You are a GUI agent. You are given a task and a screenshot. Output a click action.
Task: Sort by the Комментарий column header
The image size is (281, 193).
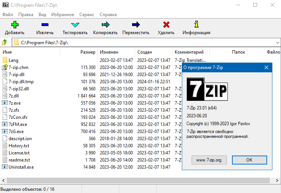(191, 52)
